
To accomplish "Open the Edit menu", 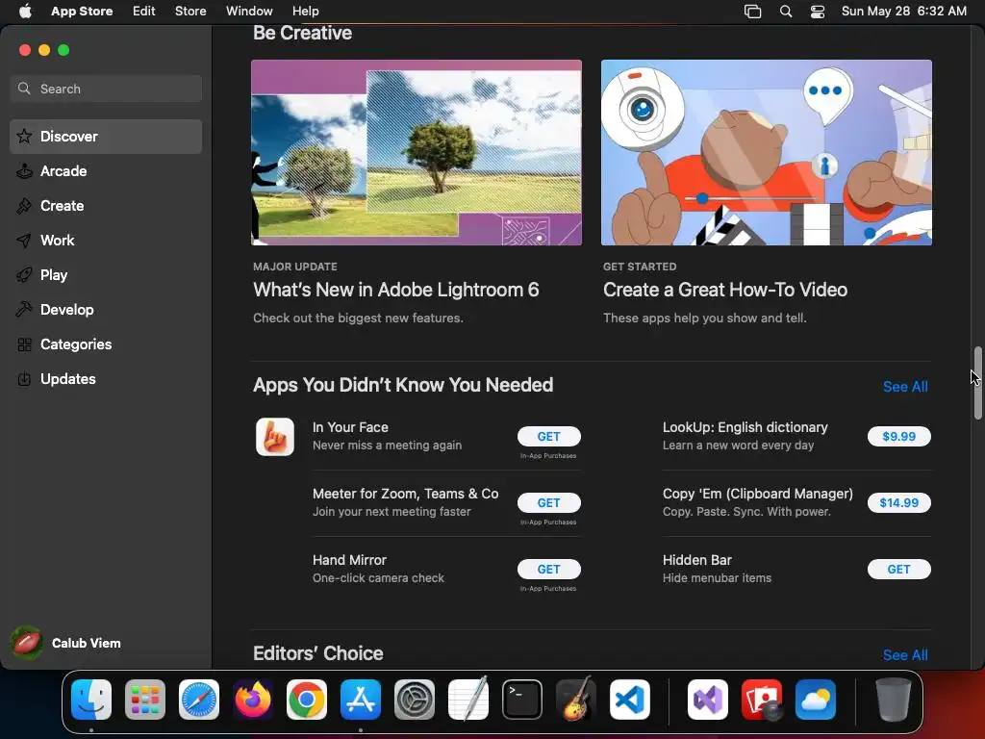I will [x=144, y=12].
